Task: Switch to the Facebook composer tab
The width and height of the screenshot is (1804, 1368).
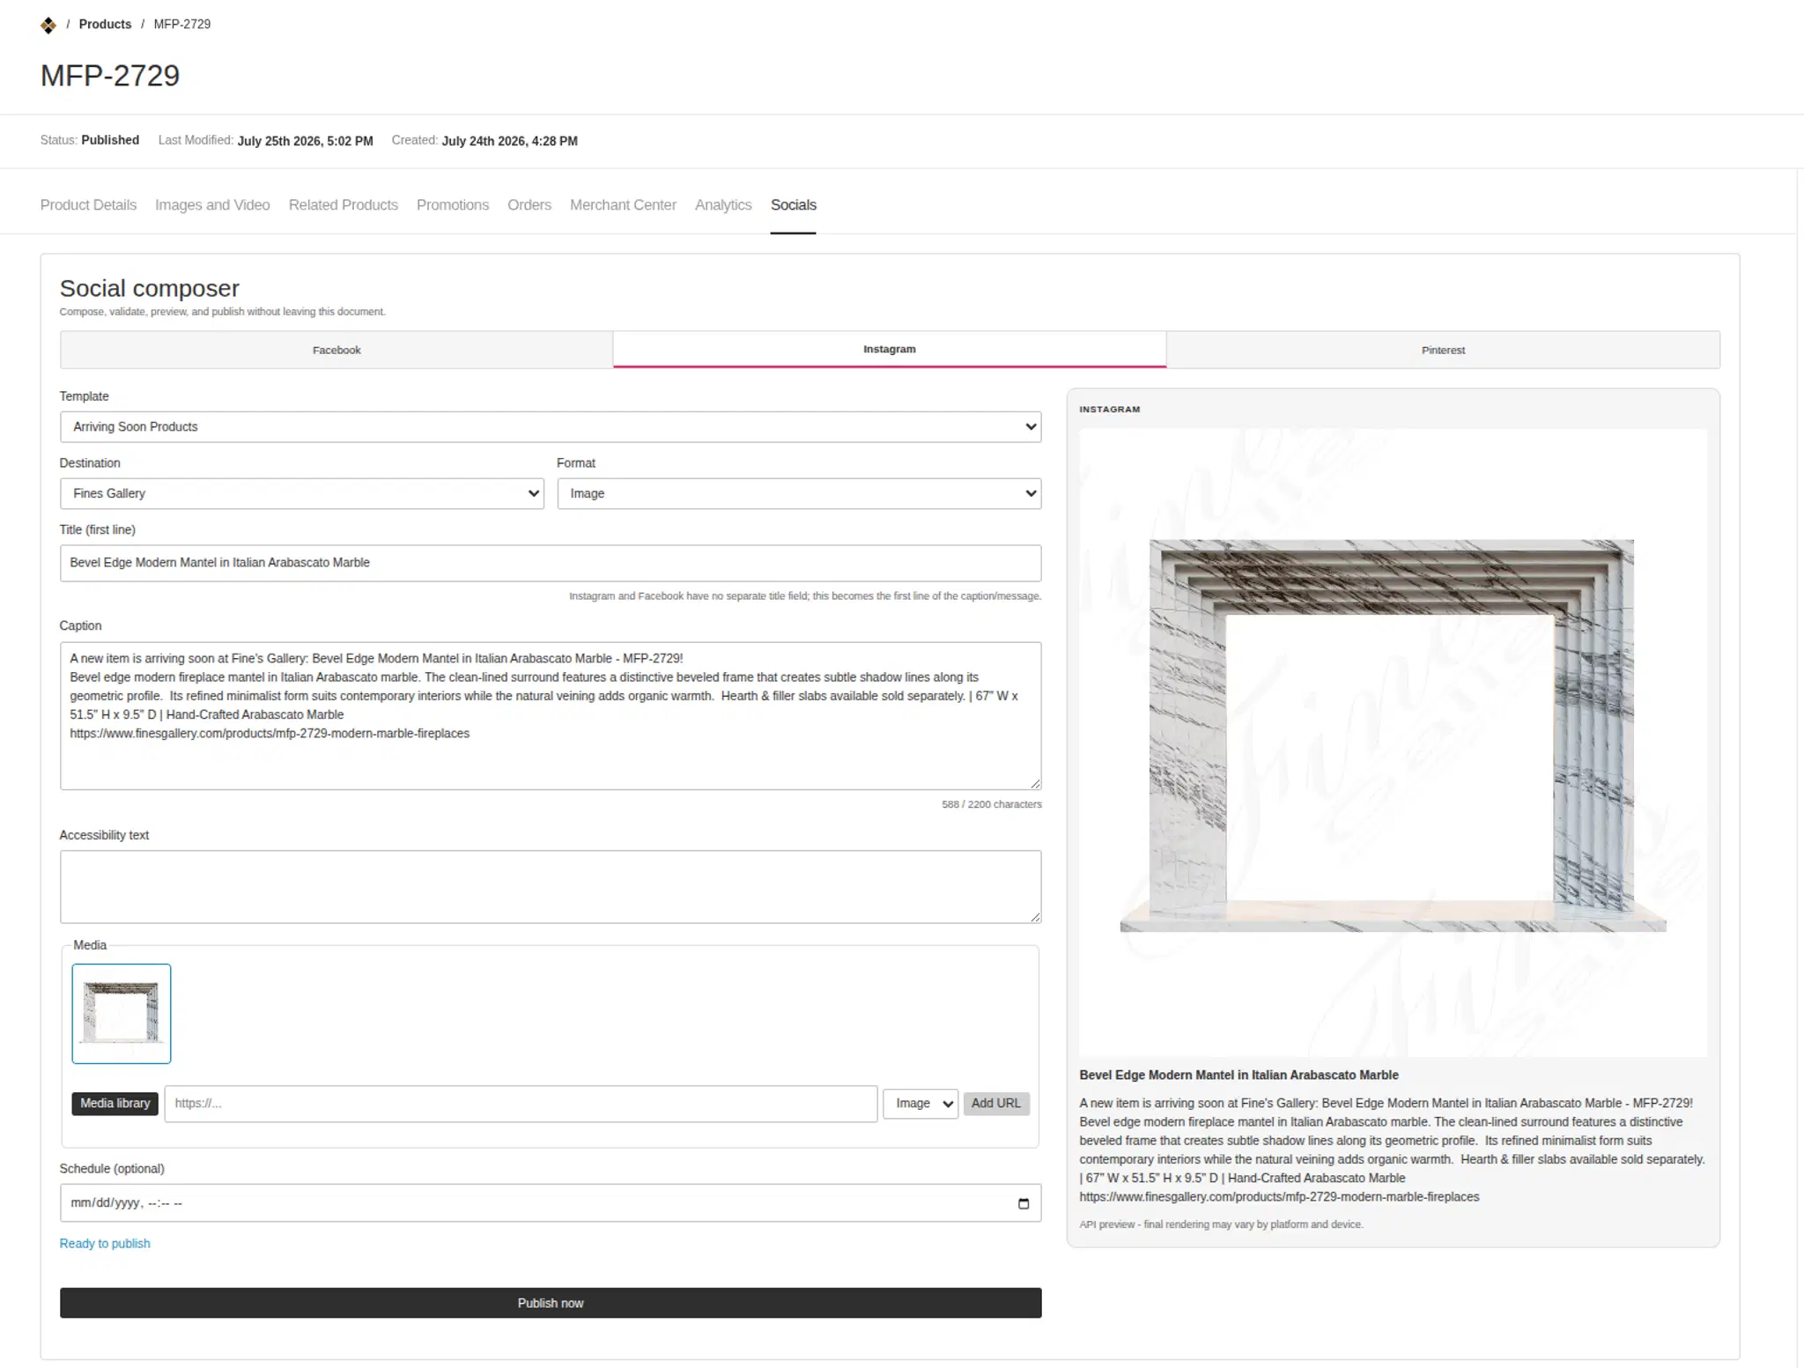Action: pyautogui.click(x=336, y=350)
